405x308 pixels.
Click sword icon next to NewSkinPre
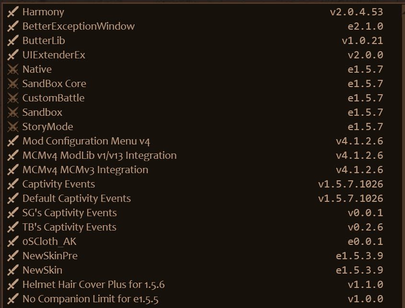click(13, 256)
